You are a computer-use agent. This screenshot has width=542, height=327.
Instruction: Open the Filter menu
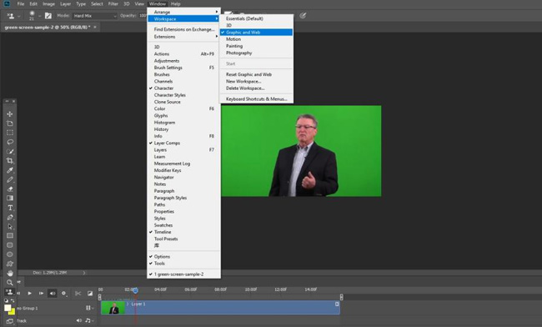click(113, 4)
